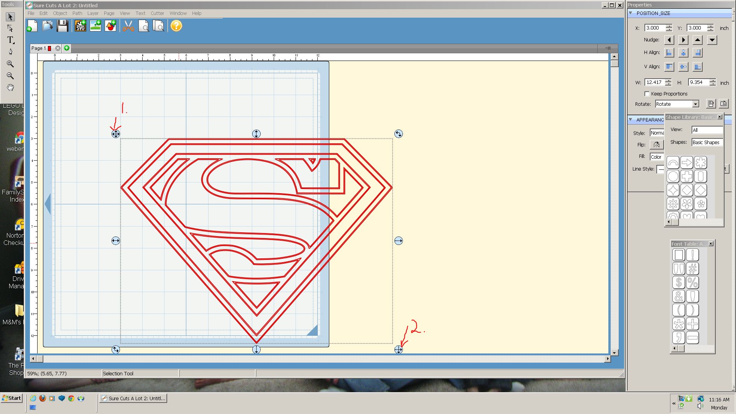Open the Fill dropdown showing Color
This screenshot has height=414, width=736.
tap(657, 157)
